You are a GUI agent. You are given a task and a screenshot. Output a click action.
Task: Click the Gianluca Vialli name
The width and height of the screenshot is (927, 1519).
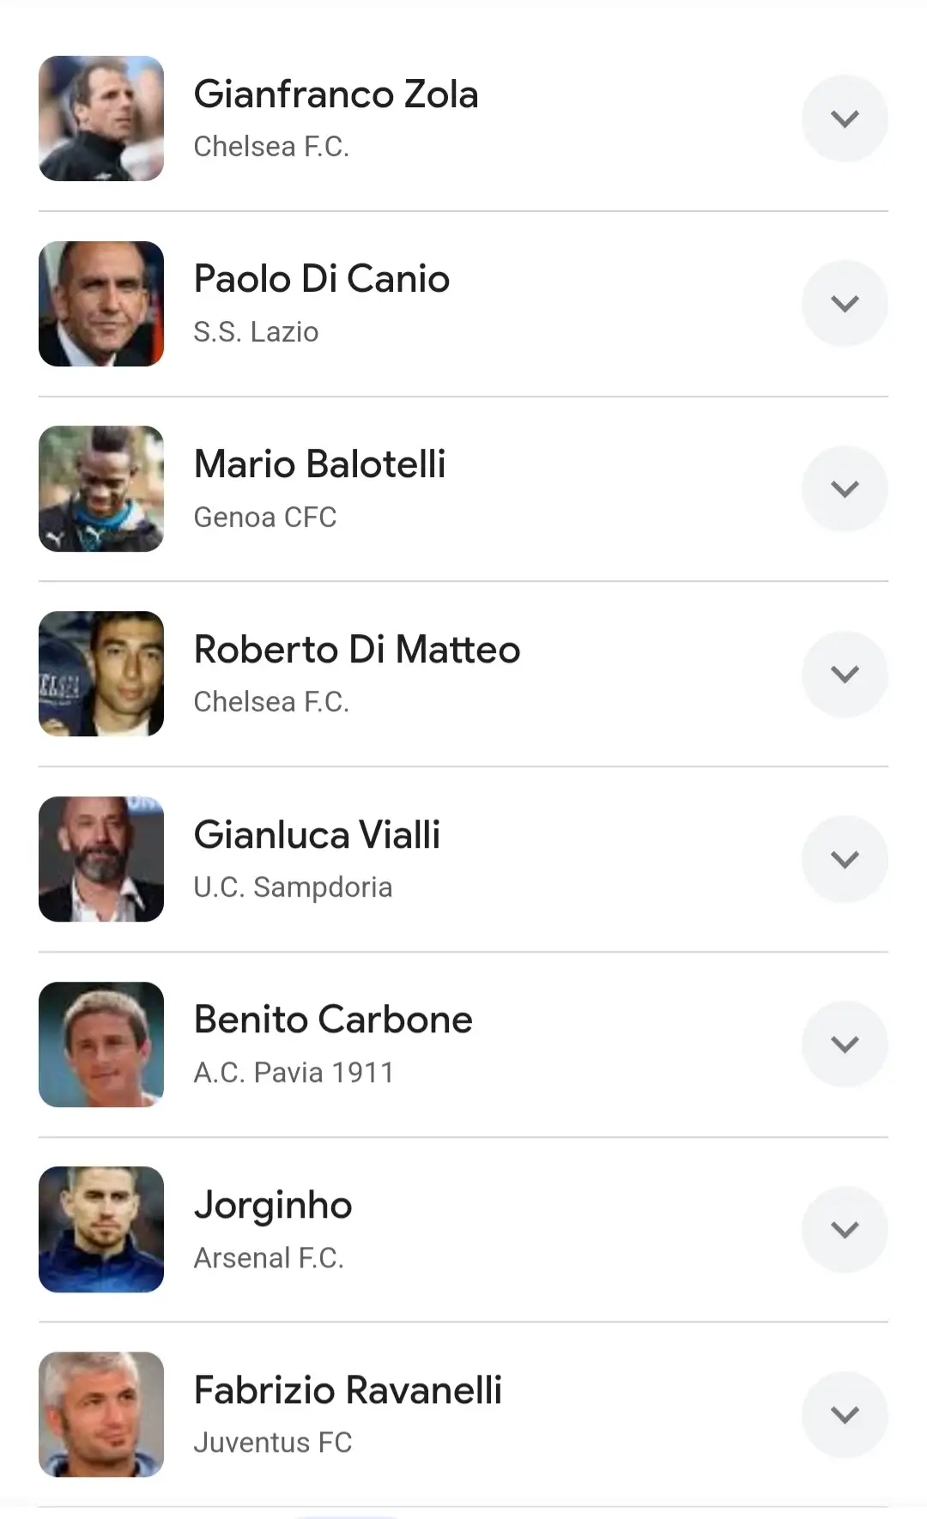(x=317, y=835)
